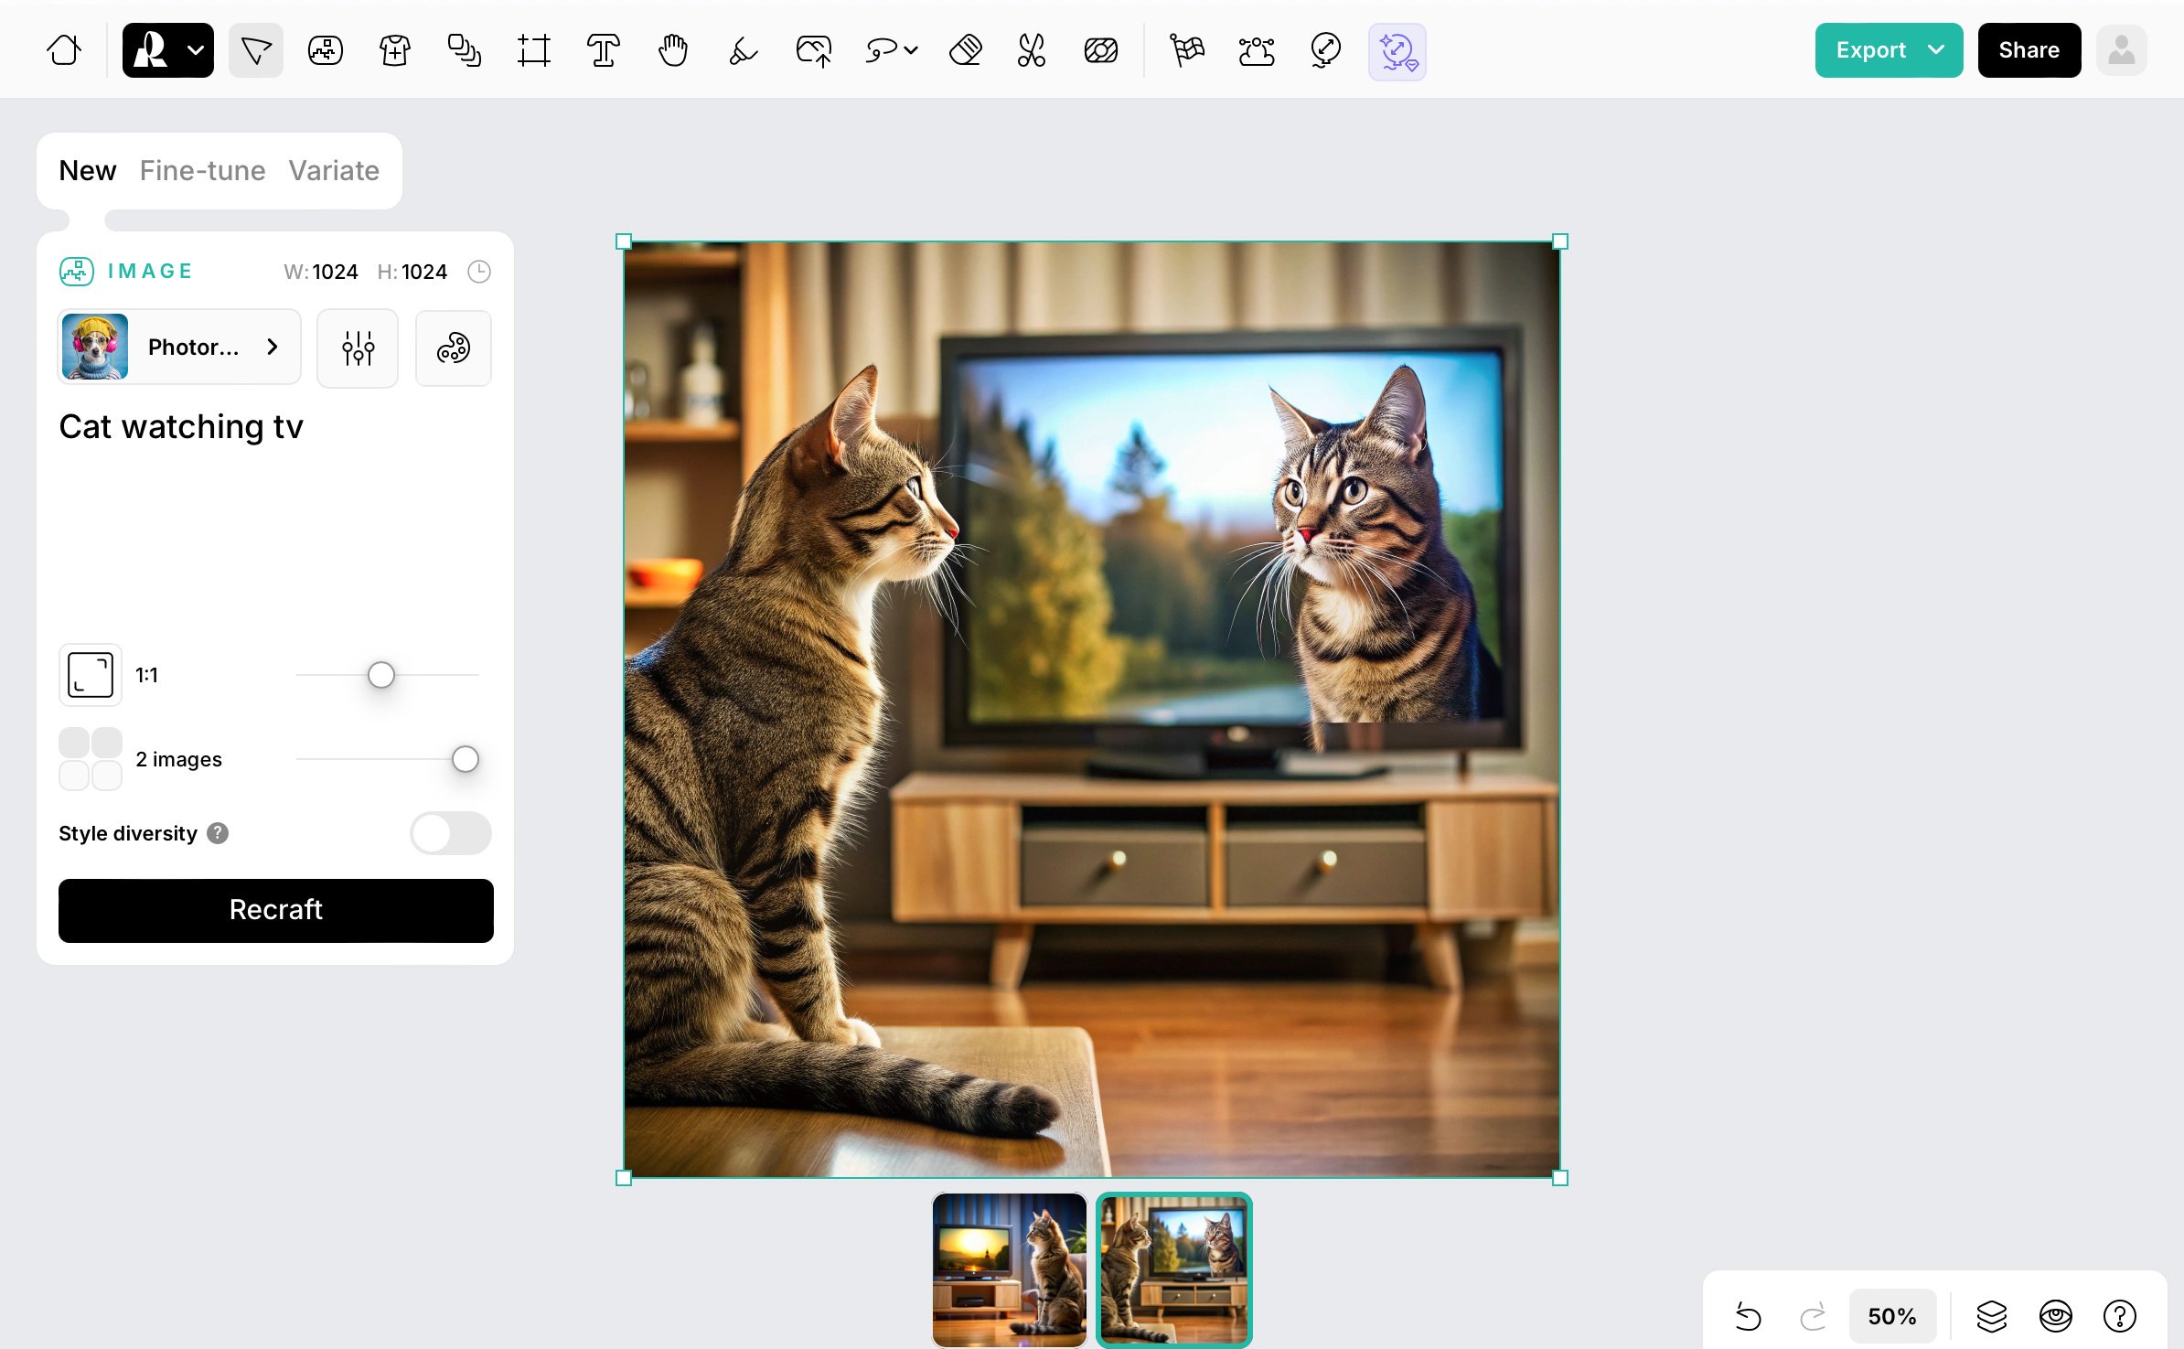Screen dimensions: 2184x1349
Task: Click the Share button
Action: click(x=2029, y=50)
